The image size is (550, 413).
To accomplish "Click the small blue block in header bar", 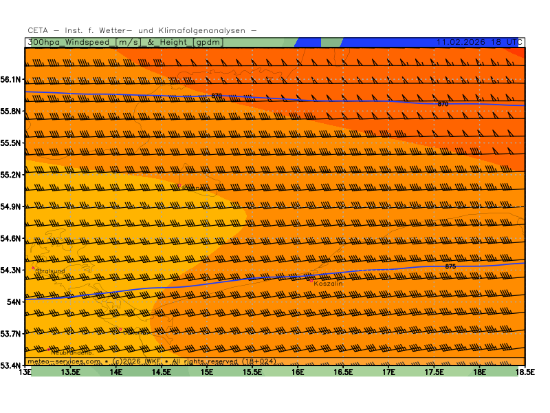I will (x=308, y=42).
